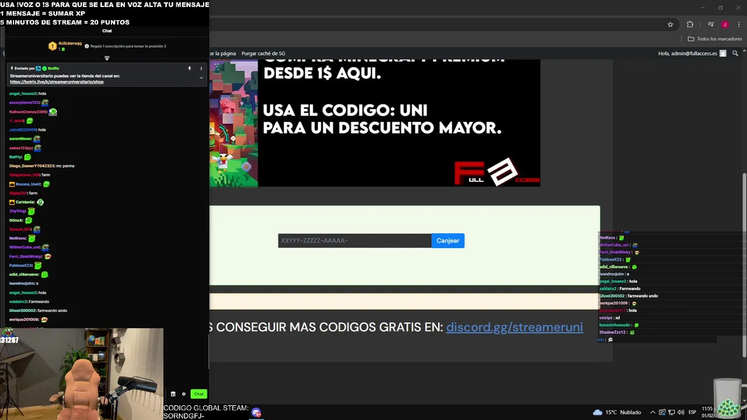Click the Discord icon in the taskbar
Screen dimensions: 747x420
[x=256, y=412]
